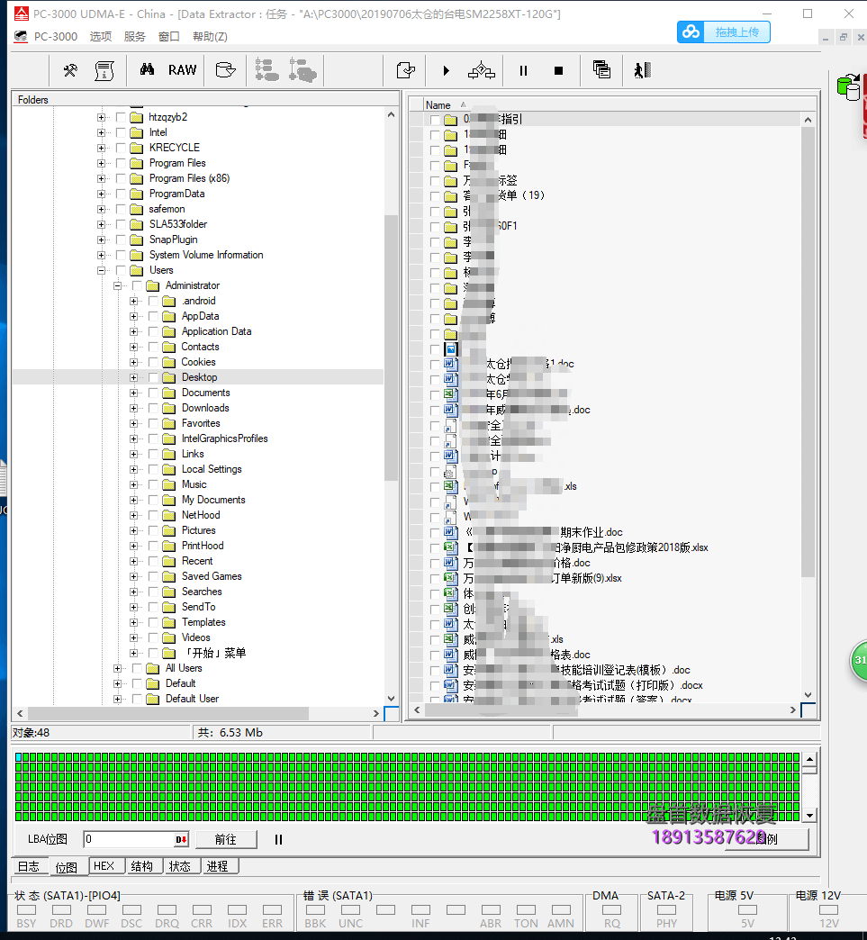Click the tree with folders toolbar icon
The width and height of the screenshot is (867, 940).
pyautogui.click(x=303, y=70)
